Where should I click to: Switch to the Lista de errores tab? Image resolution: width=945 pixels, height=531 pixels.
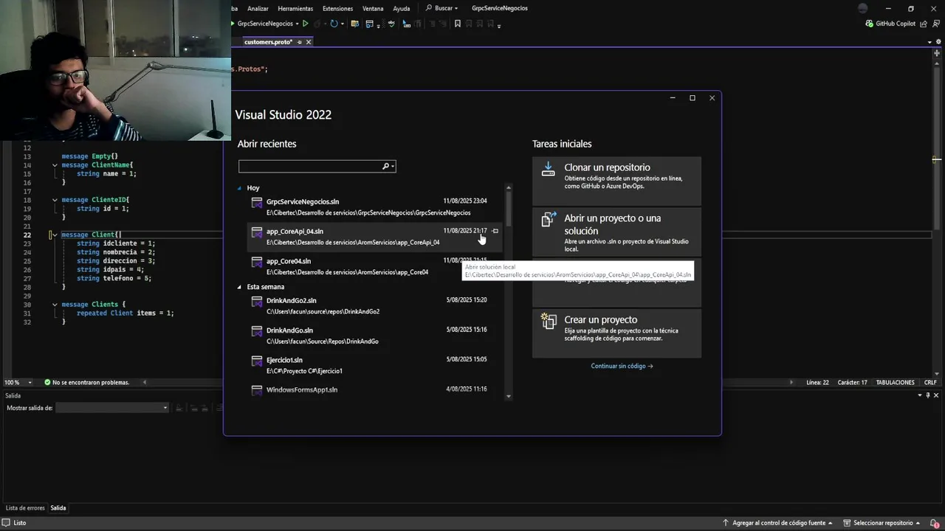(x=25, y=508)
